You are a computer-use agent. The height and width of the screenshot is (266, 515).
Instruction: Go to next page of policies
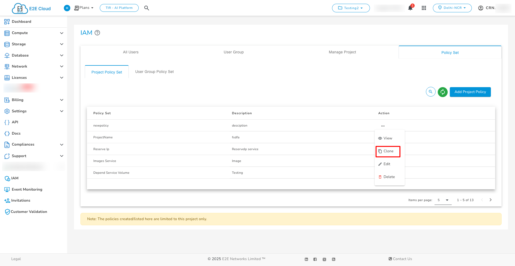click(x=491, y=200)
